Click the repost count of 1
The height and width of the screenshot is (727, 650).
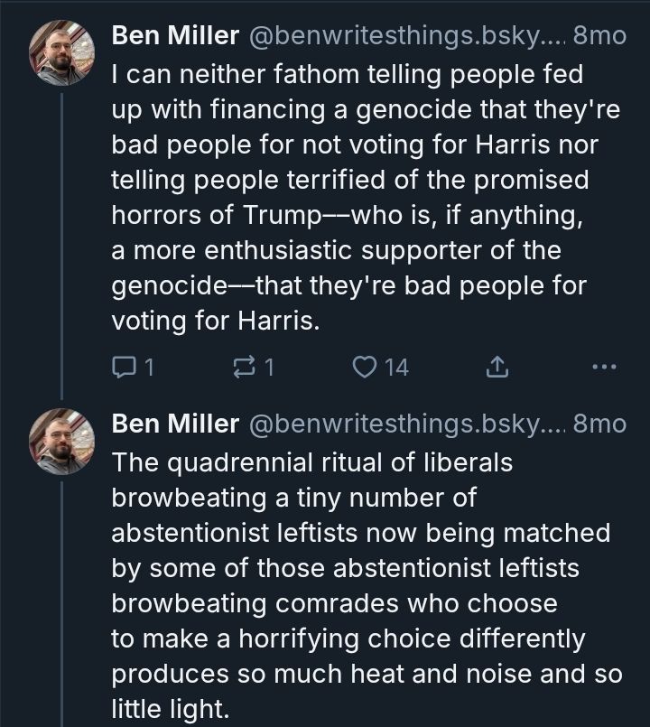tap(269, 368)
